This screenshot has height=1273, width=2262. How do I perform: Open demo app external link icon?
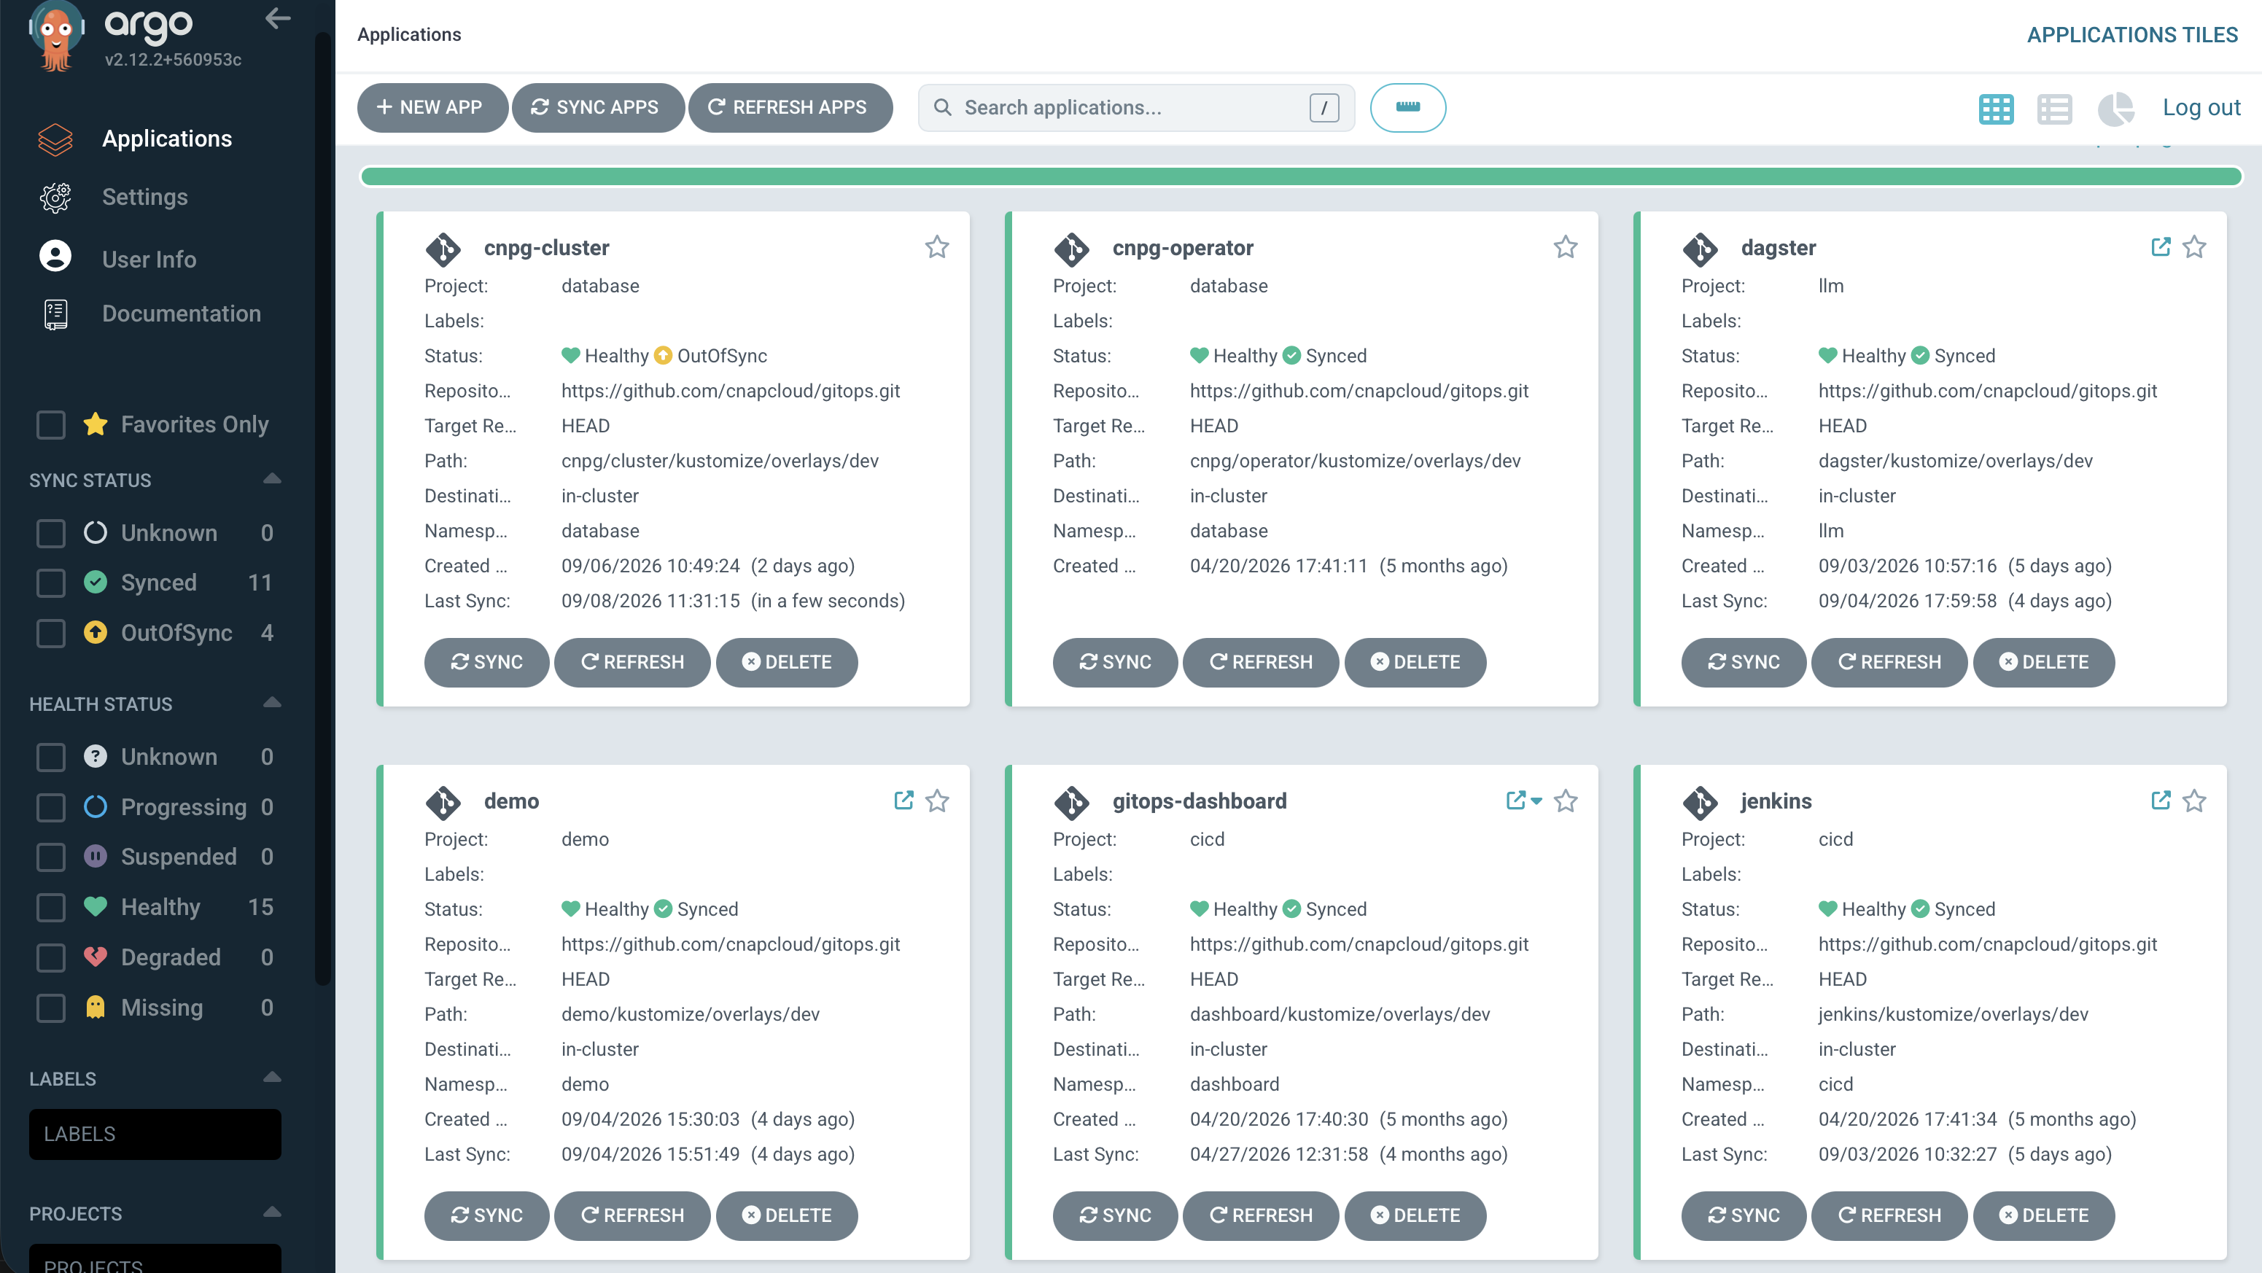(903, 800)
